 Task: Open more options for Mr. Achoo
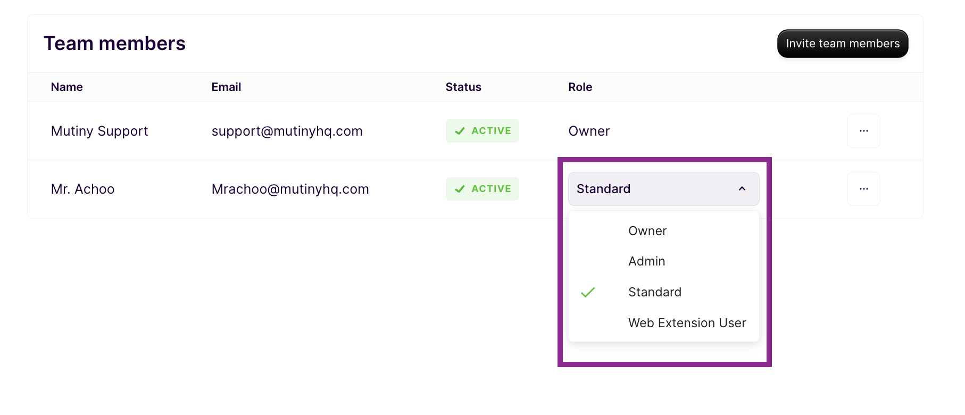[x=863, y=189]
